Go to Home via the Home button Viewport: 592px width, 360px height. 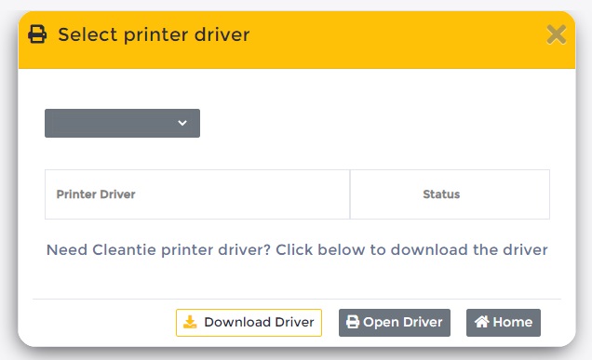point(504,322)
